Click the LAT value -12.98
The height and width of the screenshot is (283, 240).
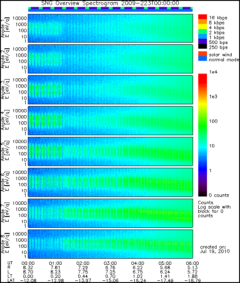tap(55, 281)
